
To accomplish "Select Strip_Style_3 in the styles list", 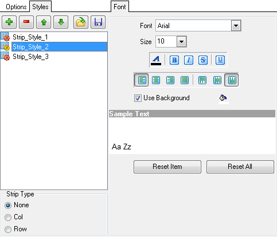I will tap(30, 57).
